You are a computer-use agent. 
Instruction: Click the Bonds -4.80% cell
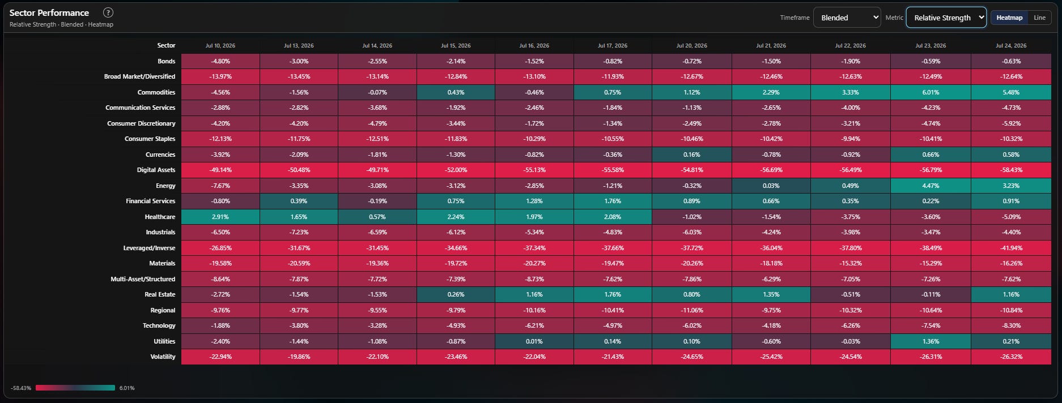pyautogui.click(x=220, y=61)
